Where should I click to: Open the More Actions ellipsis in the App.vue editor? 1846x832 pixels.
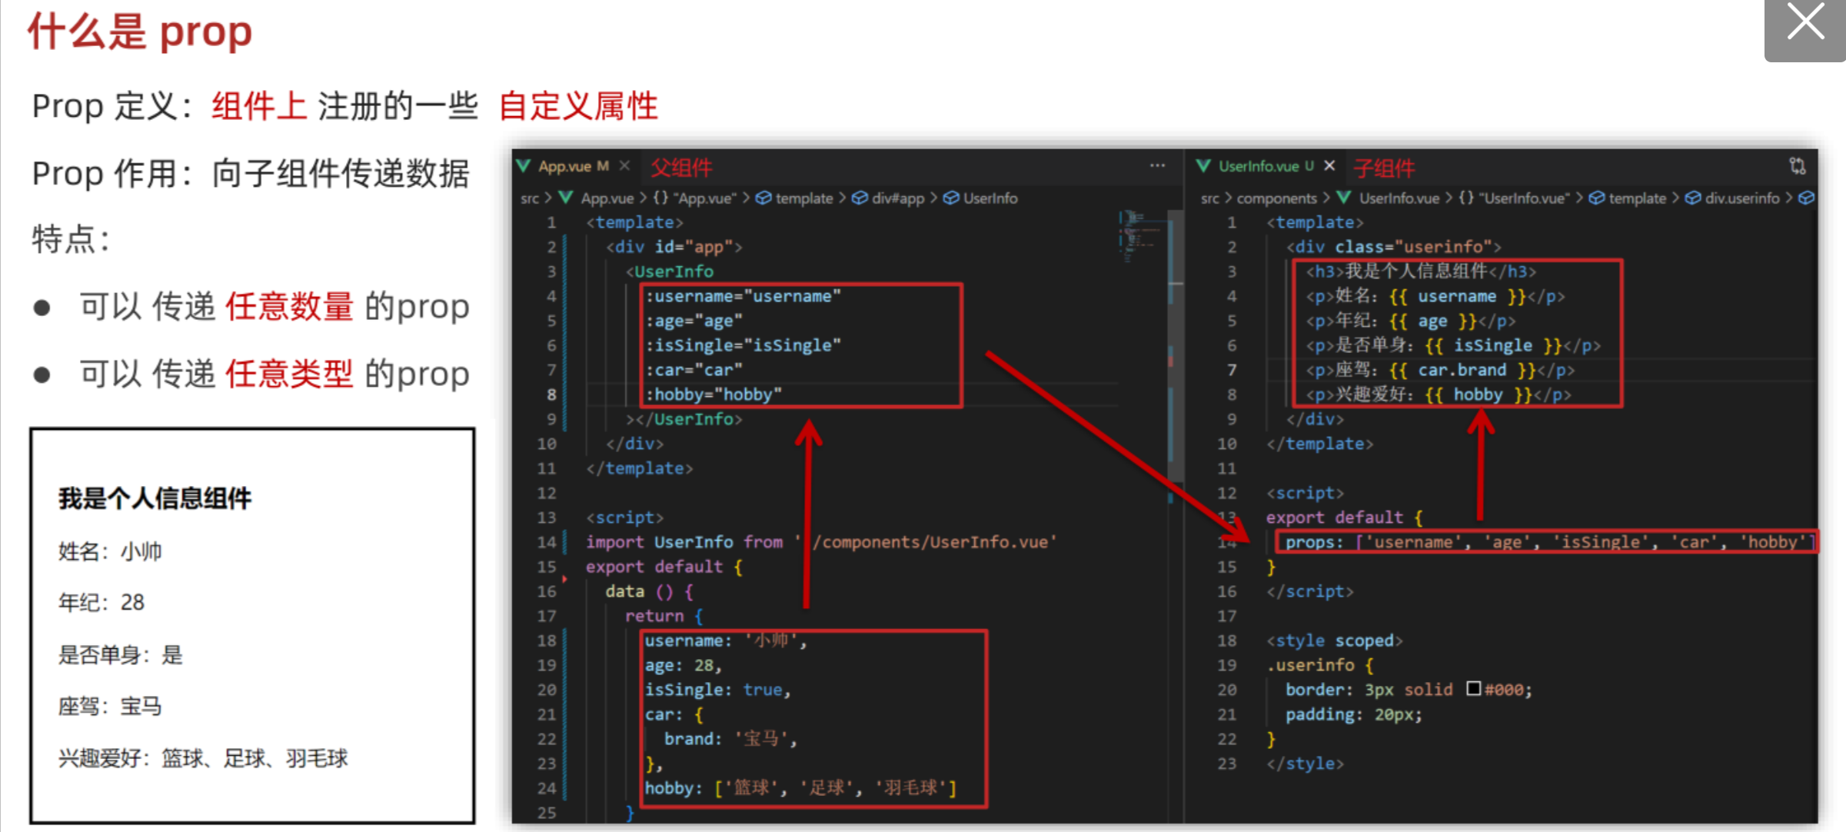coord(1157,165)
